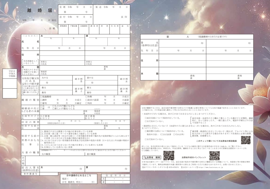Click the 法務省 離婚 search box
Viewport: 270px width, 189px height.
(x=152, y=157)
